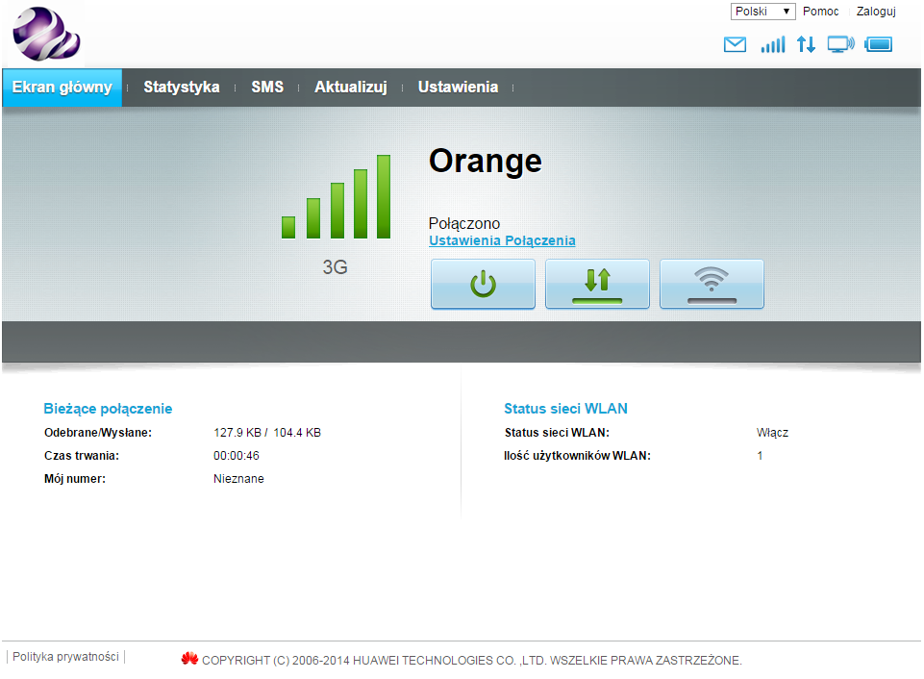Go to the Ustawienia tab
The width and height of the screenshot is (924, 679).
click(458, 88)
